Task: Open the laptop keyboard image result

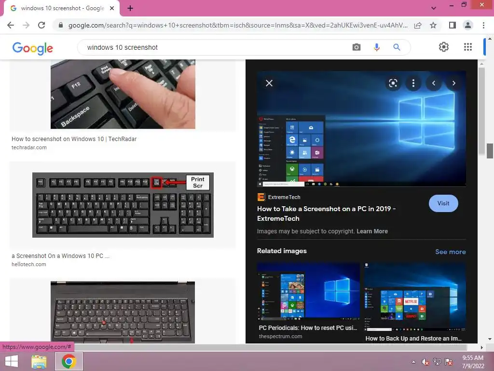Action: coord(123,312)
